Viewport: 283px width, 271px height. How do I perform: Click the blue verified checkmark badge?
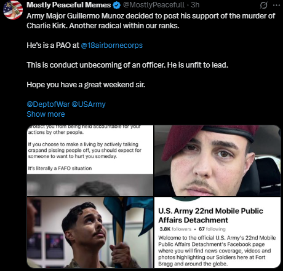click(117, 5)
